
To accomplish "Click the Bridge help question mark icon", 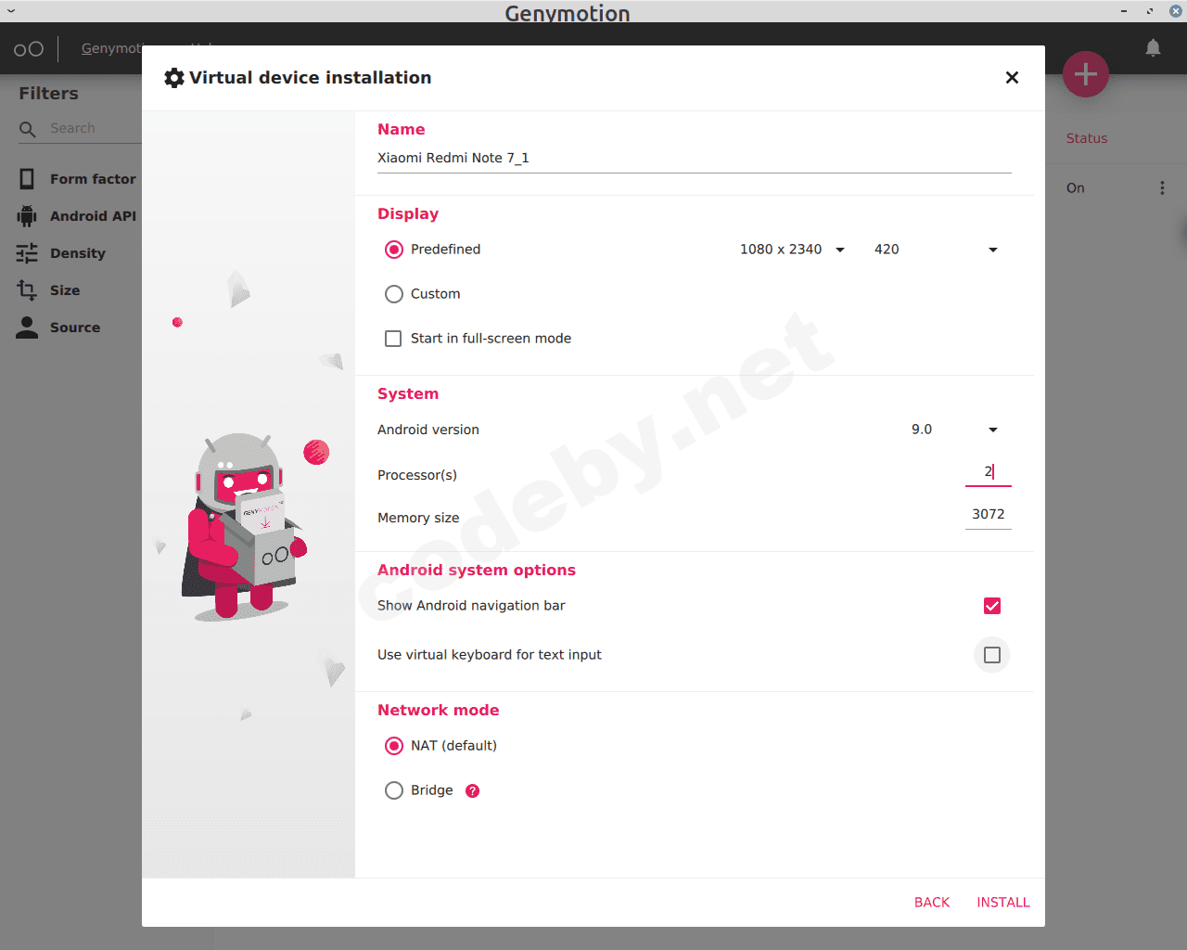I will 473,790.
